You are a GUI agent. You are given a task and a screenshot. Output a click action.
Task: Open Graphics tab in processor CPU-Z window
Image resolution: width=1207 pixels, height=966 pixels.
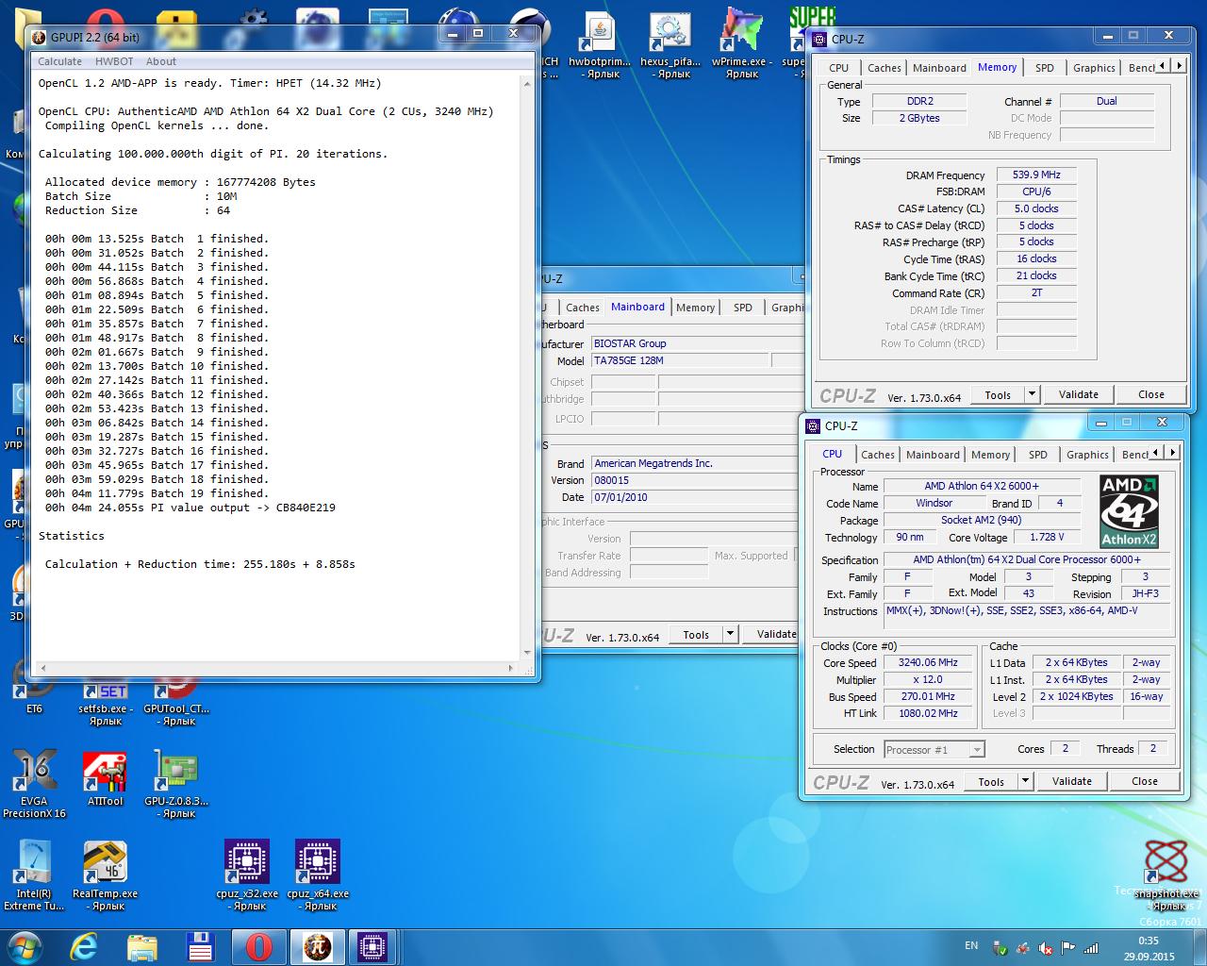coord(1087,455)
